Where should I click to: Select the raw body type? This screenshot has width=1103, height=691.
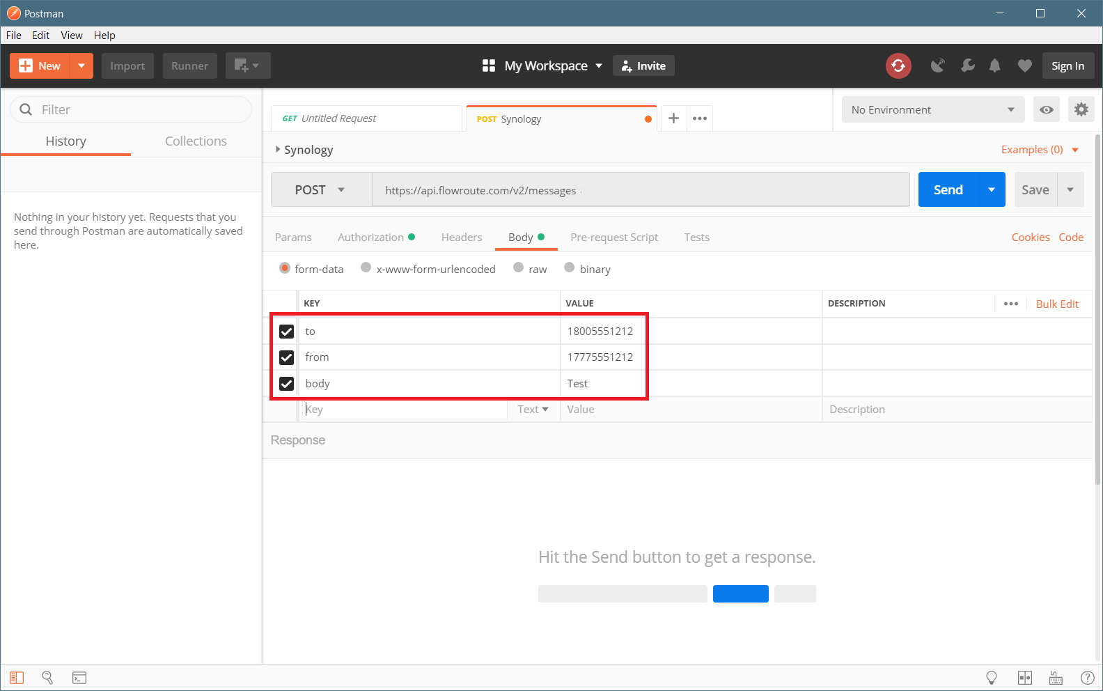point(518,268)
